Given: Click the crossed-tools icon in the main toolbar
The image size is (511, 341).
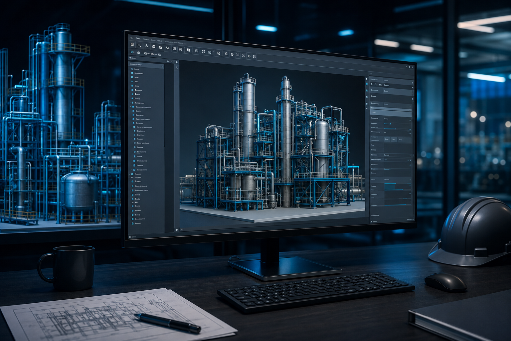Looking at the screenshot, I should (x=168, y=48).
